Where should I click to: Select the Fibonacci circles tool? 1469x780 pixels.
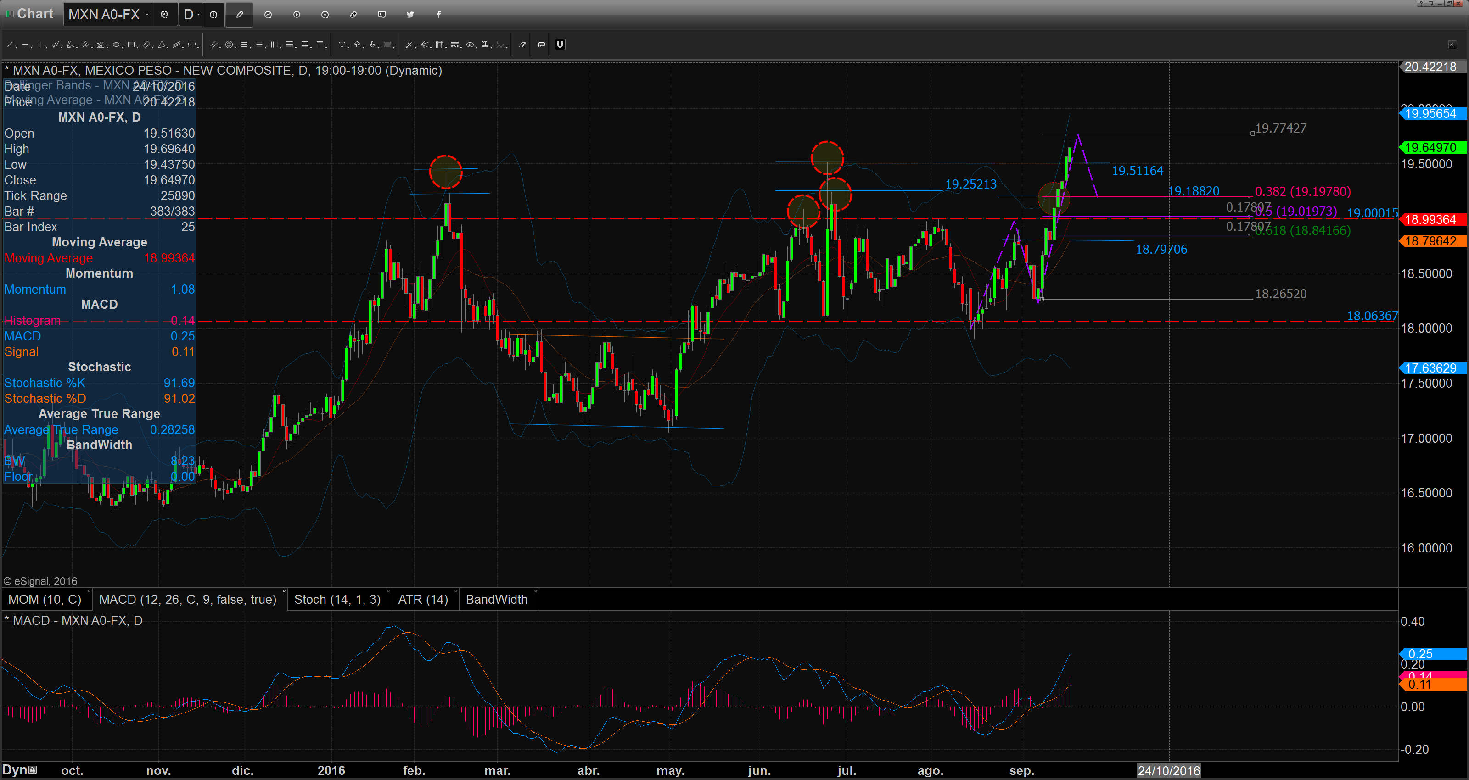tap(229, 45)
